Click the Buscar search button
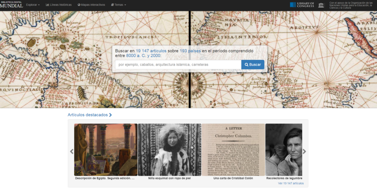The width and height of the screenshot is (377, 188). (253, 64)
